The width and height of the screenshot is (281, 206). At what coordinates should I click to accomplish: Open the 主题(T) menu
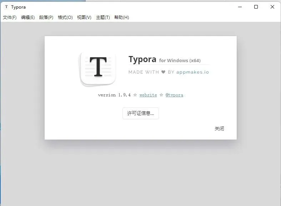pyautogui.click(x=103, y=17)
